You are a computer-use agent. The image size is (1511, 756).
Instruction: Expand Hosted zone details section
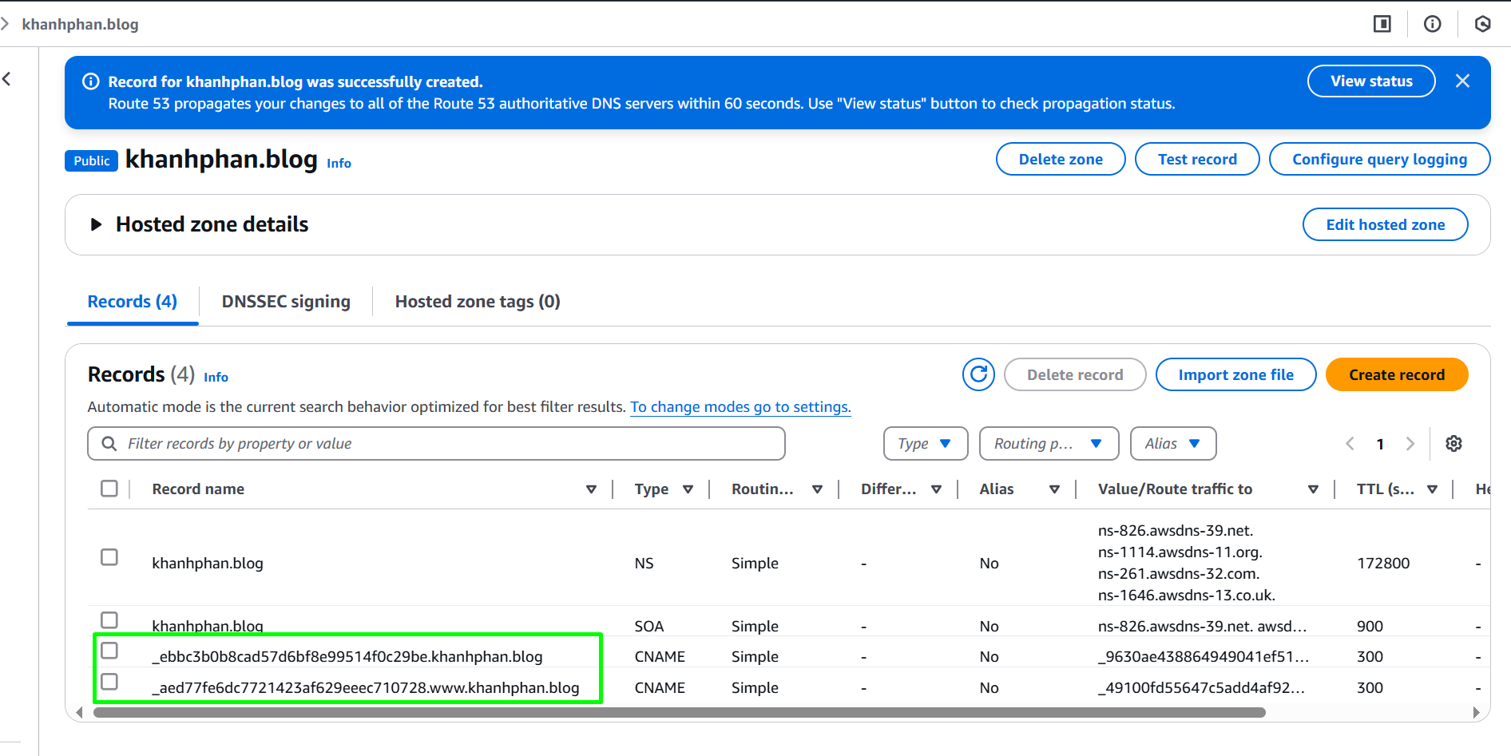tap(96, 224)
